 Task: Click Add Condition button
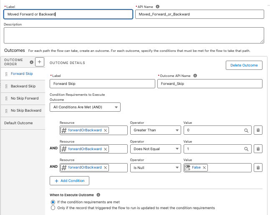click(69, 181)
